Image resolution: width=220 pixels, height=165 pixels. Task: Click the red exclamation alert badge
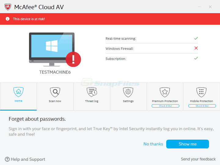click(73, 59)
